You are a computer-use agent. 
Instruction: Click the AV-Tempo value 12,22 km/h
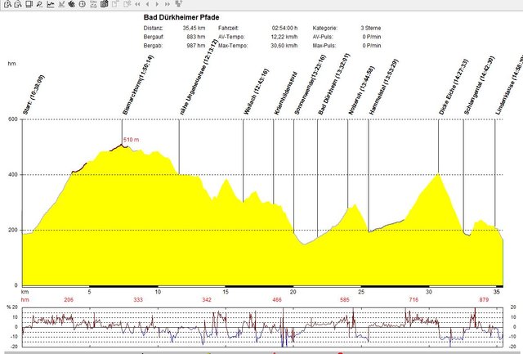click(284, 37)
